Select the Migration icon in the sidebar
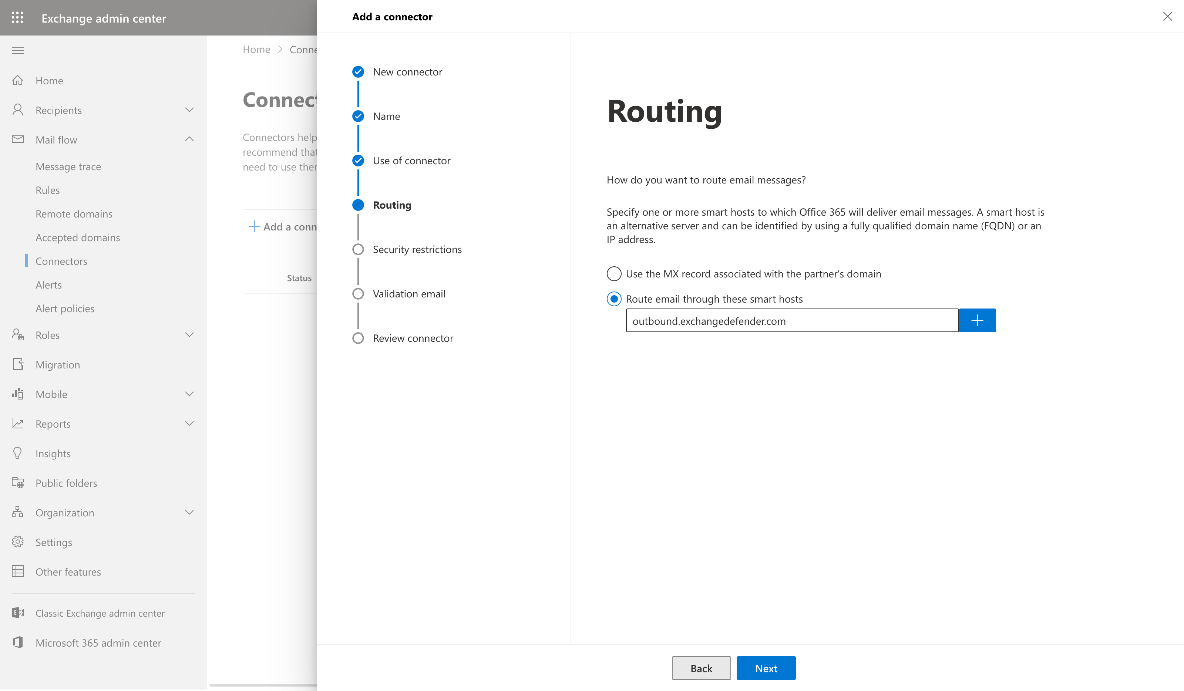 point(17,364)
